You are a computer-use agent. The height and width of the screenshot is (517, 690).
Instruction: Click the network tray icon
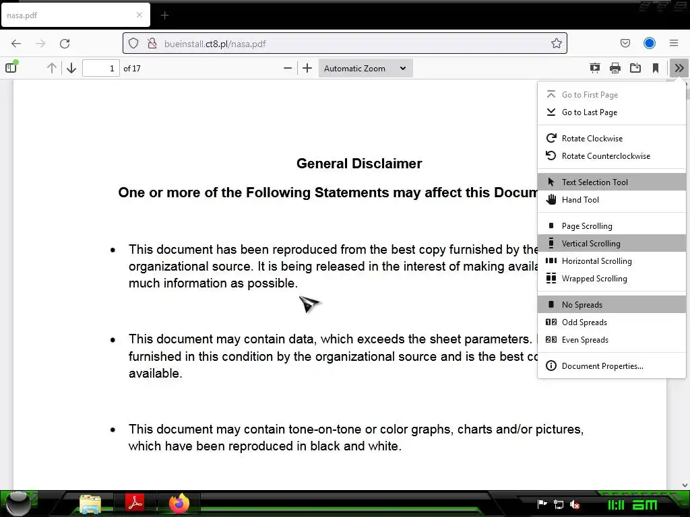pos(559,504)
